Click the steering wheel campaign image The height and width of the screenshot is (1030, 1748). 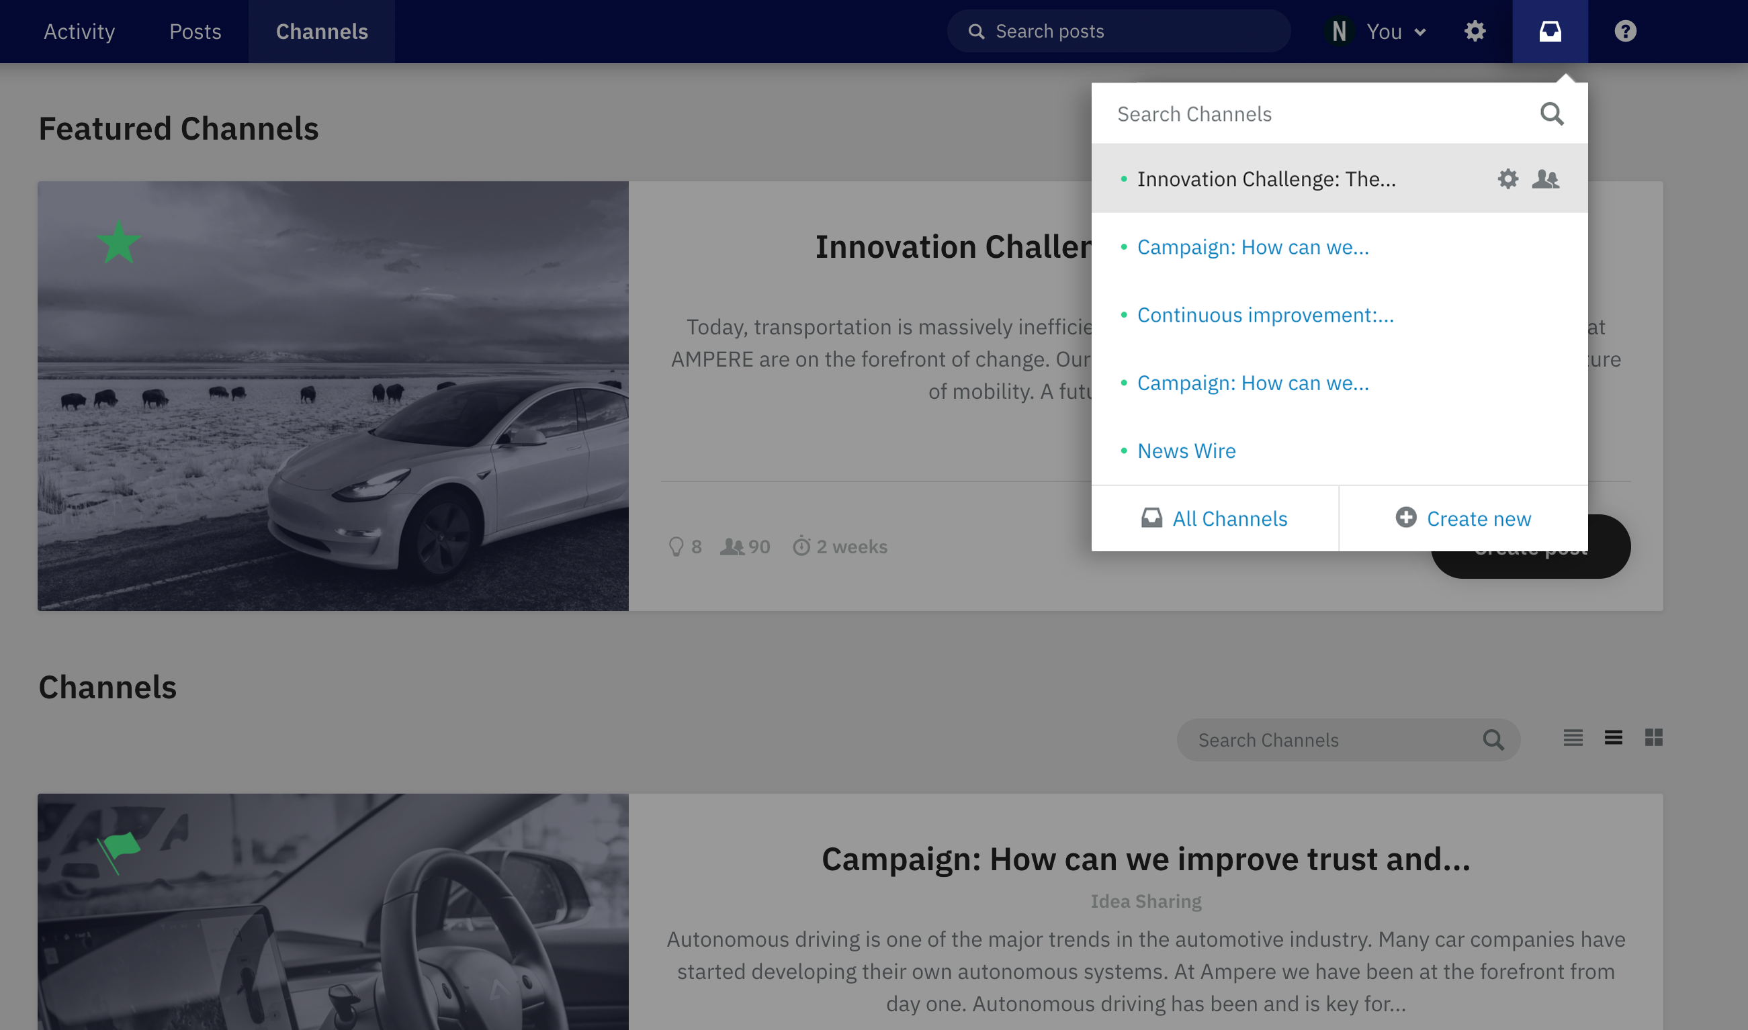[x=333, y=912]
